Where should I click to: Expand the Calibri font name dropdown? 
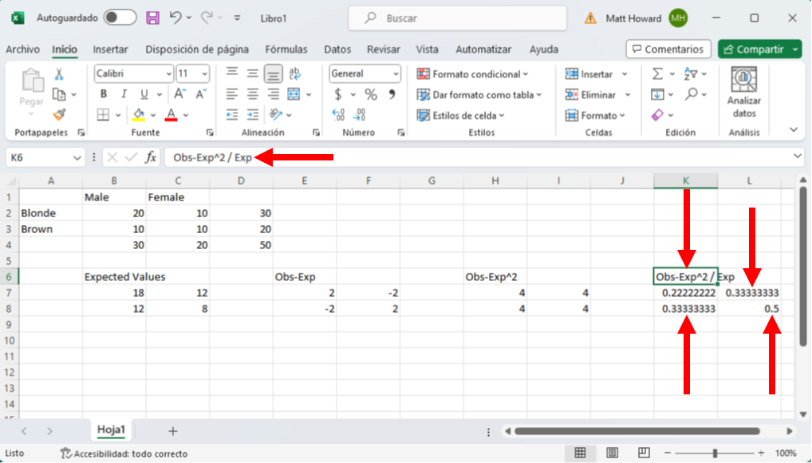click(x=168, y=73)
